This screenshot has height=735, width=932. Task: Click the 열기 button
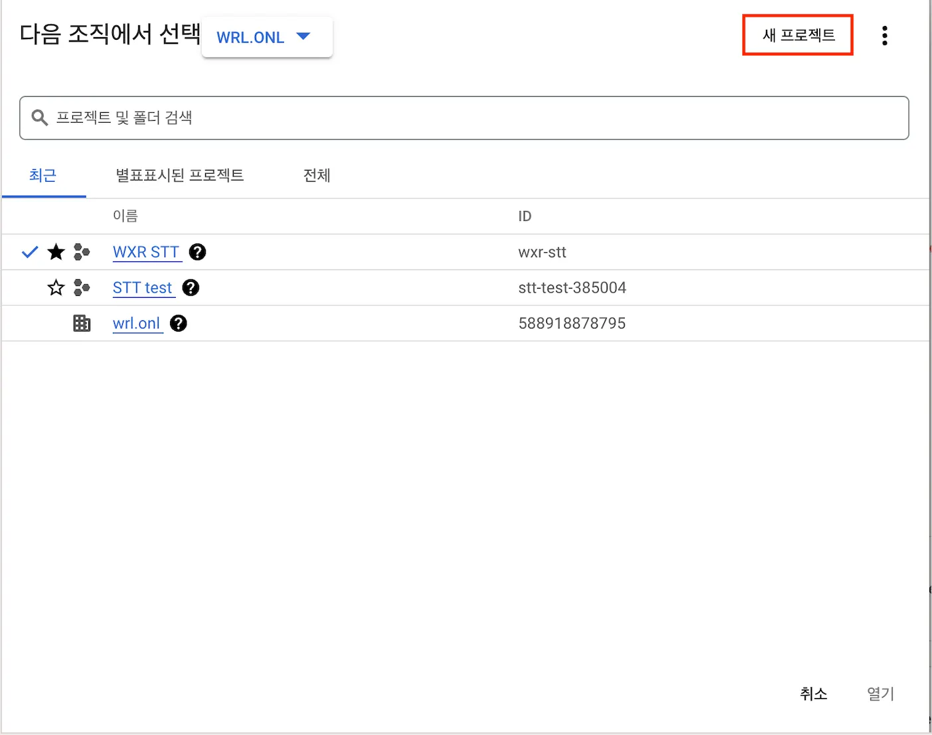point(880,694)
